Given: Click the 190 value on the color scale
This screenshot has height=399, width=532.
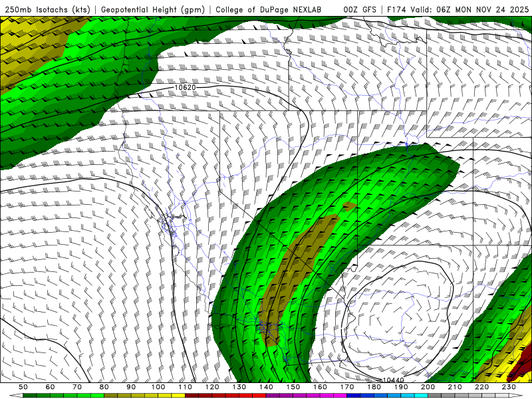Looking at the screenshot, I should point(401,387).
